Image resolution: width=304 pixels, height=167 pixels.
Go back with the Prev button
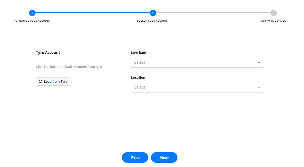[x=135, y=157]
